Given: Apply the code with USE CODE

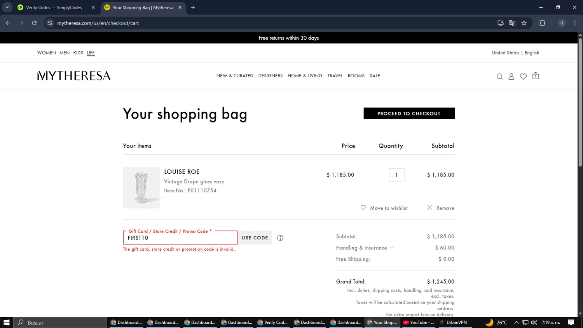Looking at the screenshot, I should point(255,238).
